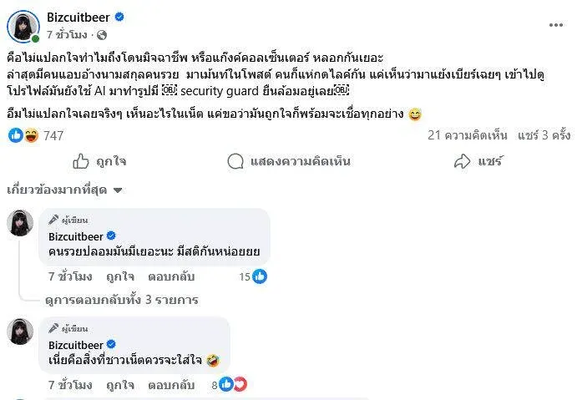Like the first comment with 'ถูกใจ'
Screen dimensions: 577x400
coord(120,276)
